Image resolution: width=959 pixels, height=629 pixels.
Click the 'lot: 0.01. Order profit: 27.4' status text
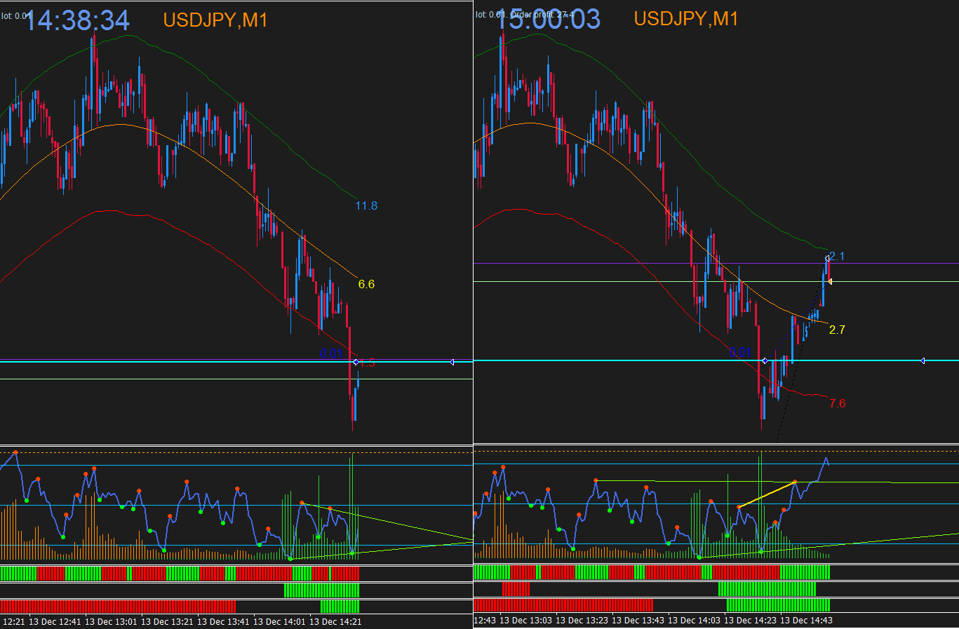525,14
